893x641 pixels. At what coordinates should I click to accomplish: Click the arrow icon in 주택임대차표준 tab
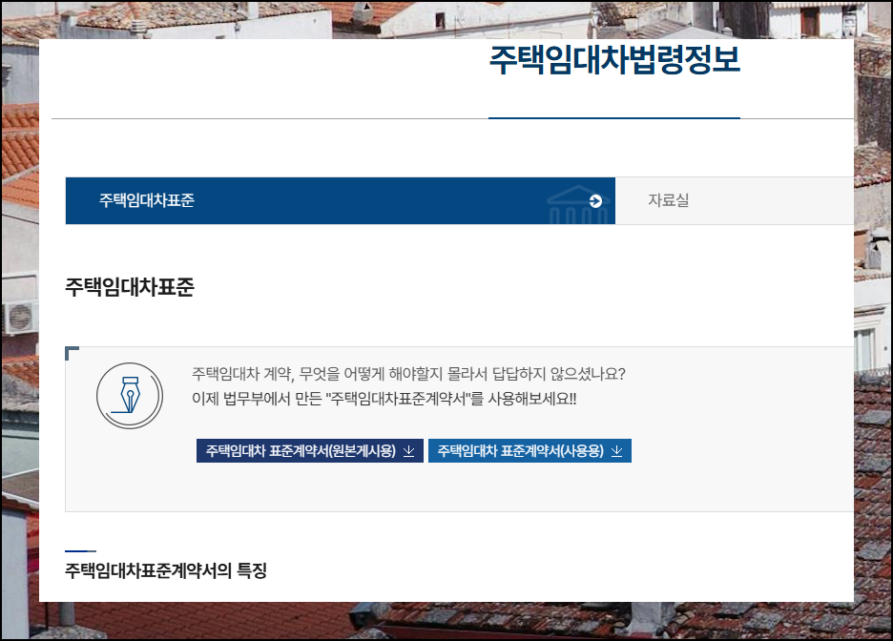(595, 201)
